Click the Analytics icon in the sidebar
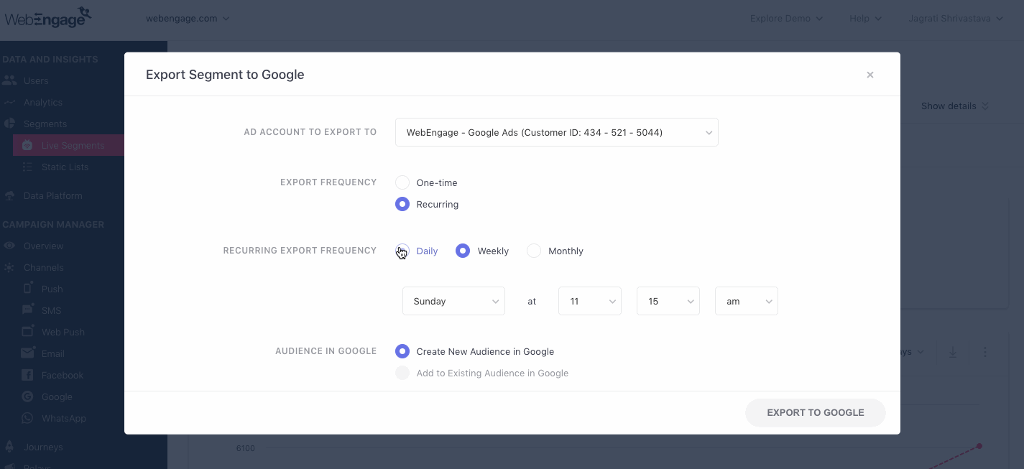 (9, 103)
